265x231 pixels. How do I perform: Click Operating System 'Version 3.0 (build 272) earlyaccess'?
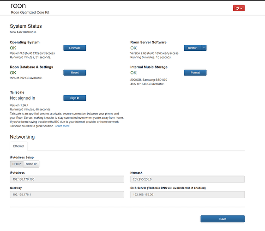click(32, 53)
